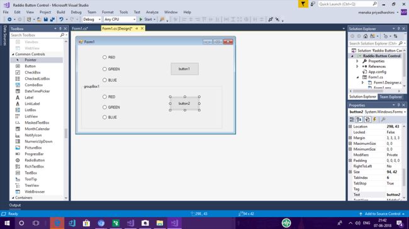Open the Build menu

click(x=61, y=12)
